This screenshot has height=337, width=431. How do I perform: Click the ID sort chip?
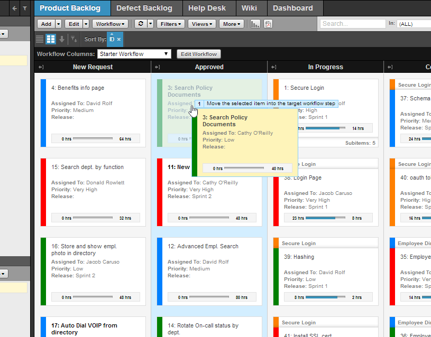pos(115,39)
